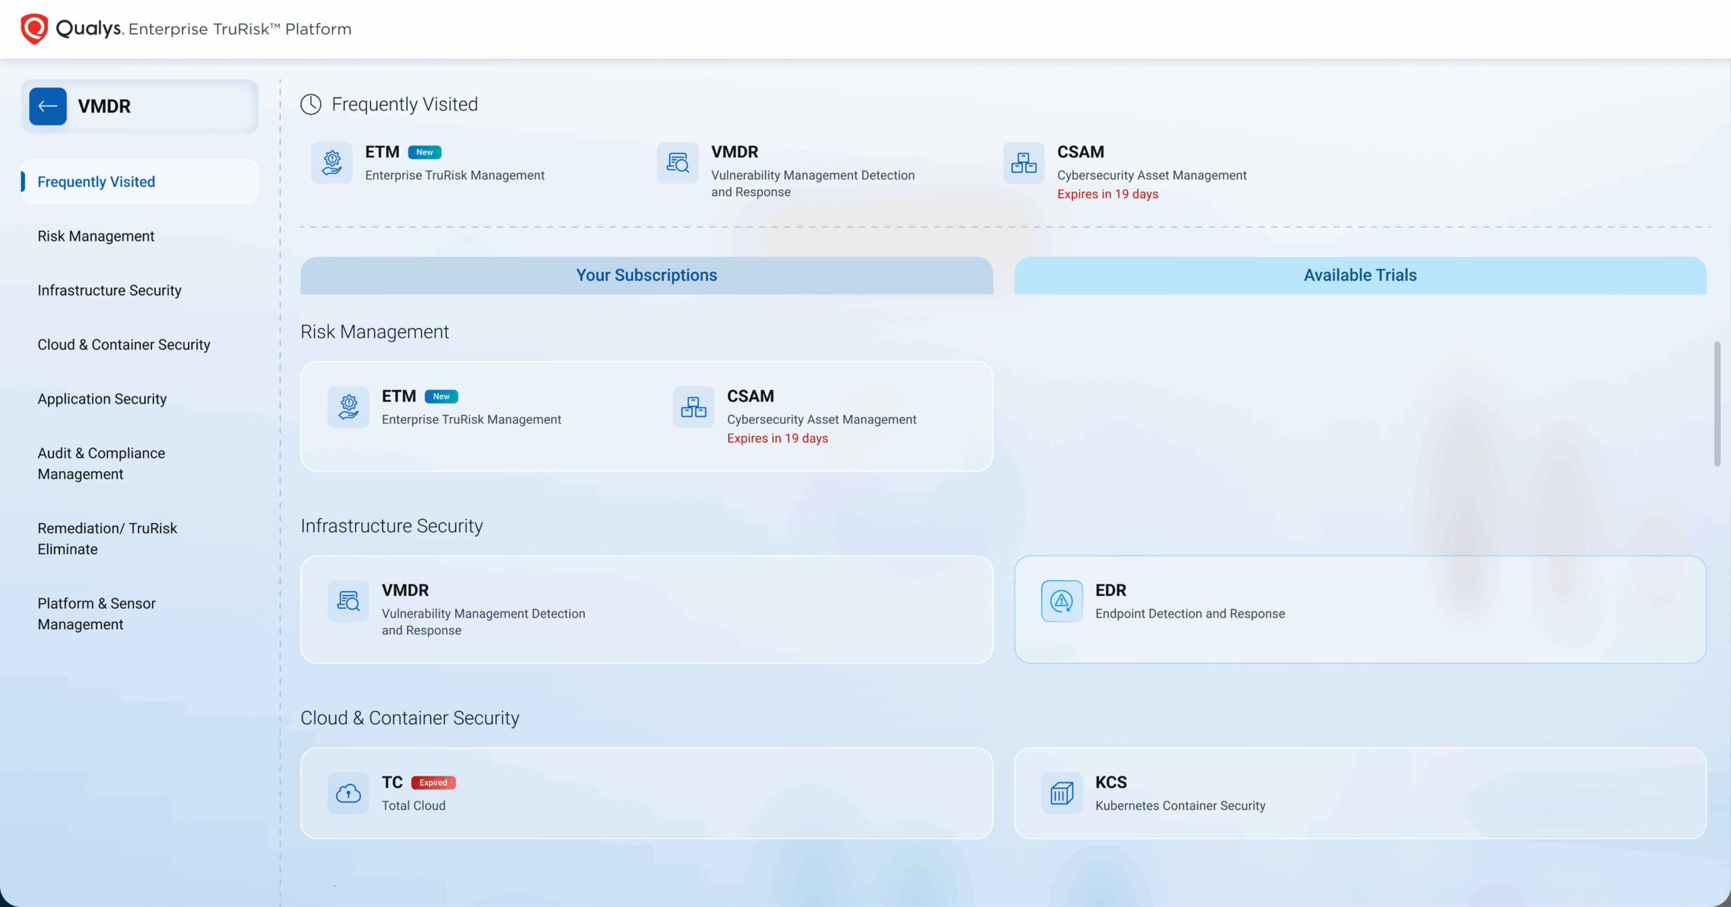Open the TC title
Screen dimensions: 1731x907
392,783
